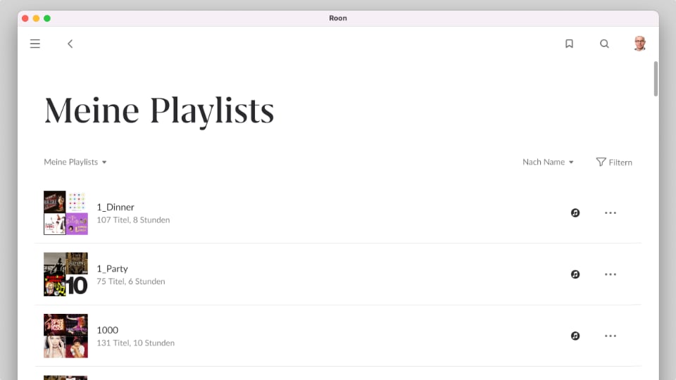The width and height of the screenshot is (676, 380).
Task: Open the user profile avatar
Action: point(639,44)
